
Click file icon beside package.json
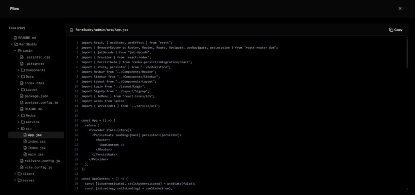pos(22,96)
